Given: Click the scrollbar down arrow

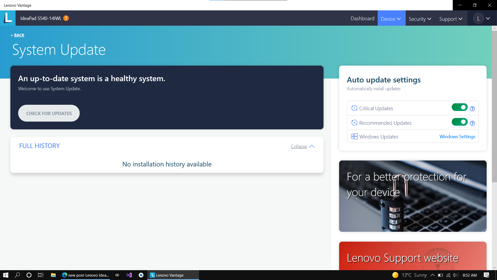Looking at the screenshot, I should [494, 267].
